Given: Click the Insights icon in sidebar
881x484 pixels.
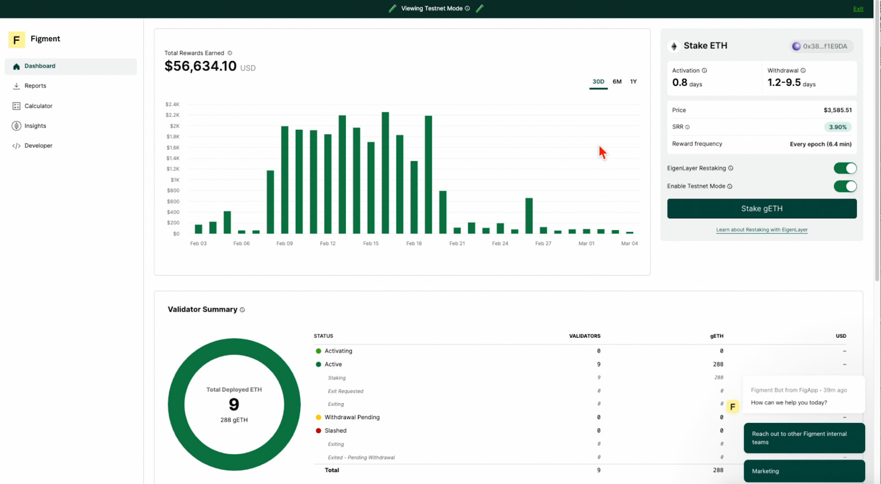Looking at the screenshot, I should (17, 126).
